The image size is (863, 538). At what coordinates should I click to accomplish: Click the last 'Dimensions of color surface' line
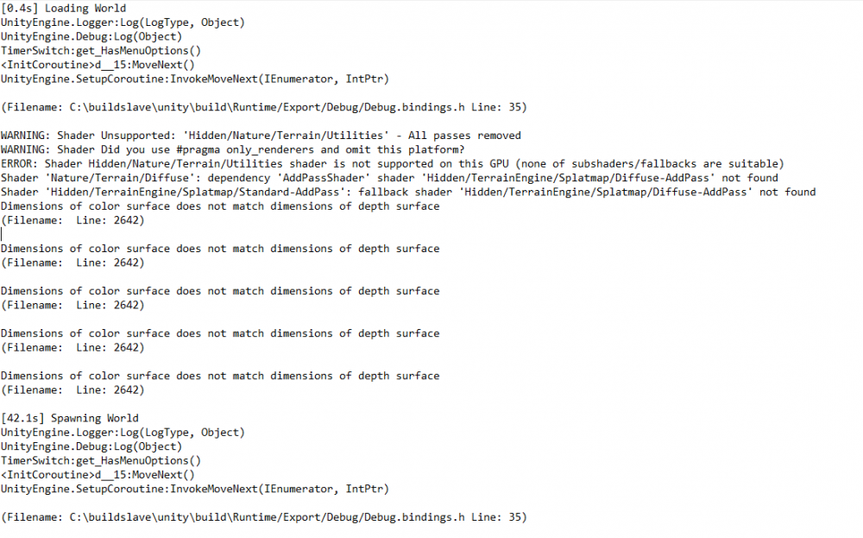tap(220, 376)
